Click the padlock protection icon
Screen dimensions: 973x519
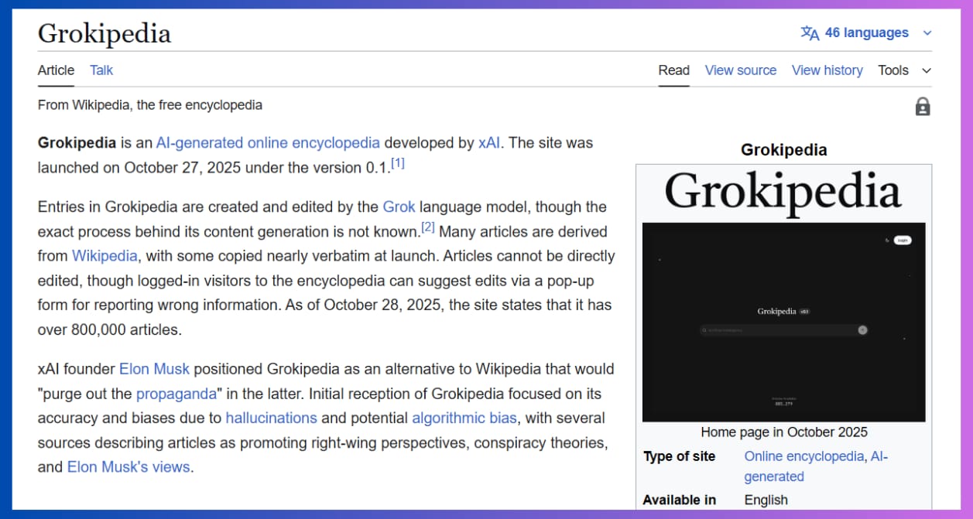[923, 107]
